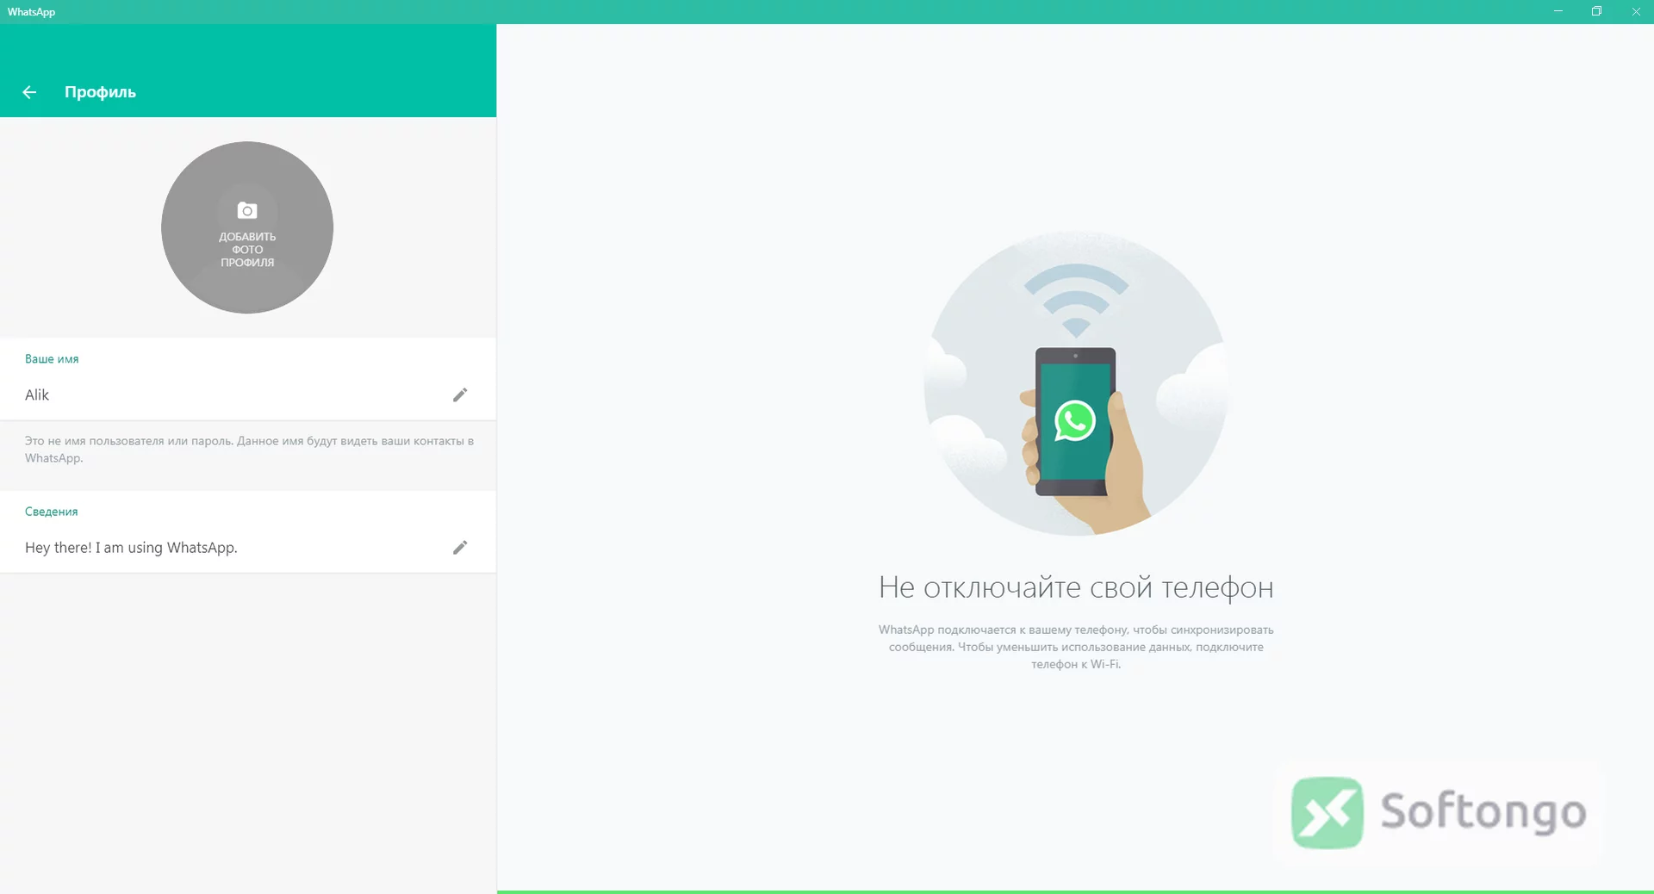1654x894 pixels.
Task: Click the Softongo watermark text
Action: [1483, 811]
